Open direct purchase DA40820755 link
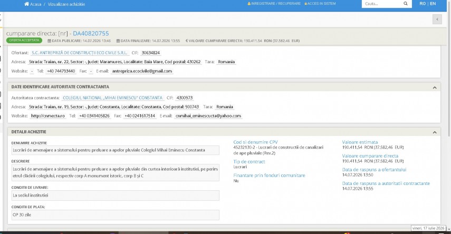Image resolution: width=451 pixels, height=234 pixels. tap(91, 33)
